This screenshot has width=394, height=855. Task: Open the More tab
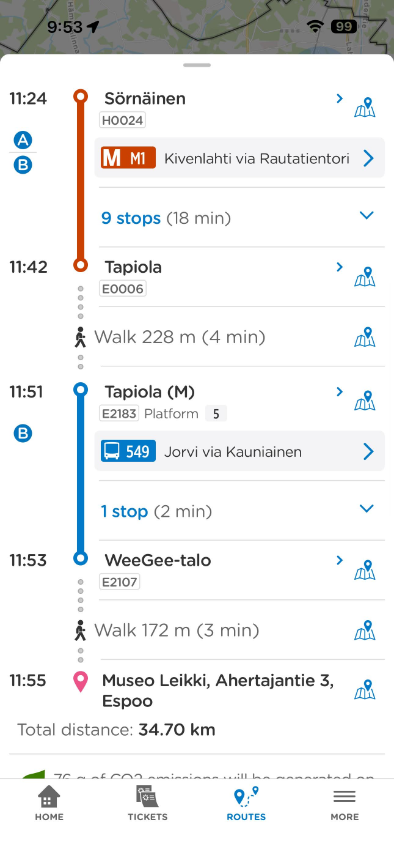(345, 804)
